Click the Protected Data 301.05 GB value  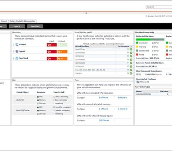click(x=154, y=58)
